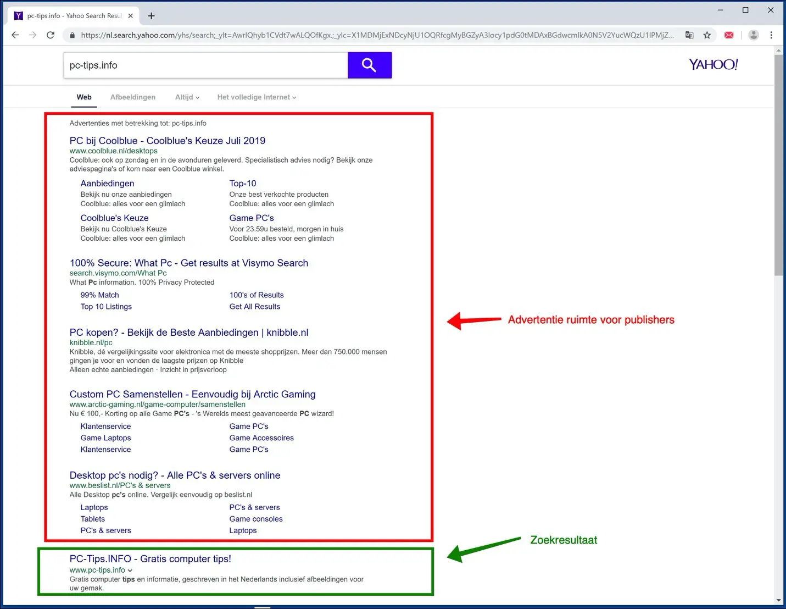This screenshot has height=609, width=786.
Task: Click the browser address bar URL
Action: (x=377, y=35)
